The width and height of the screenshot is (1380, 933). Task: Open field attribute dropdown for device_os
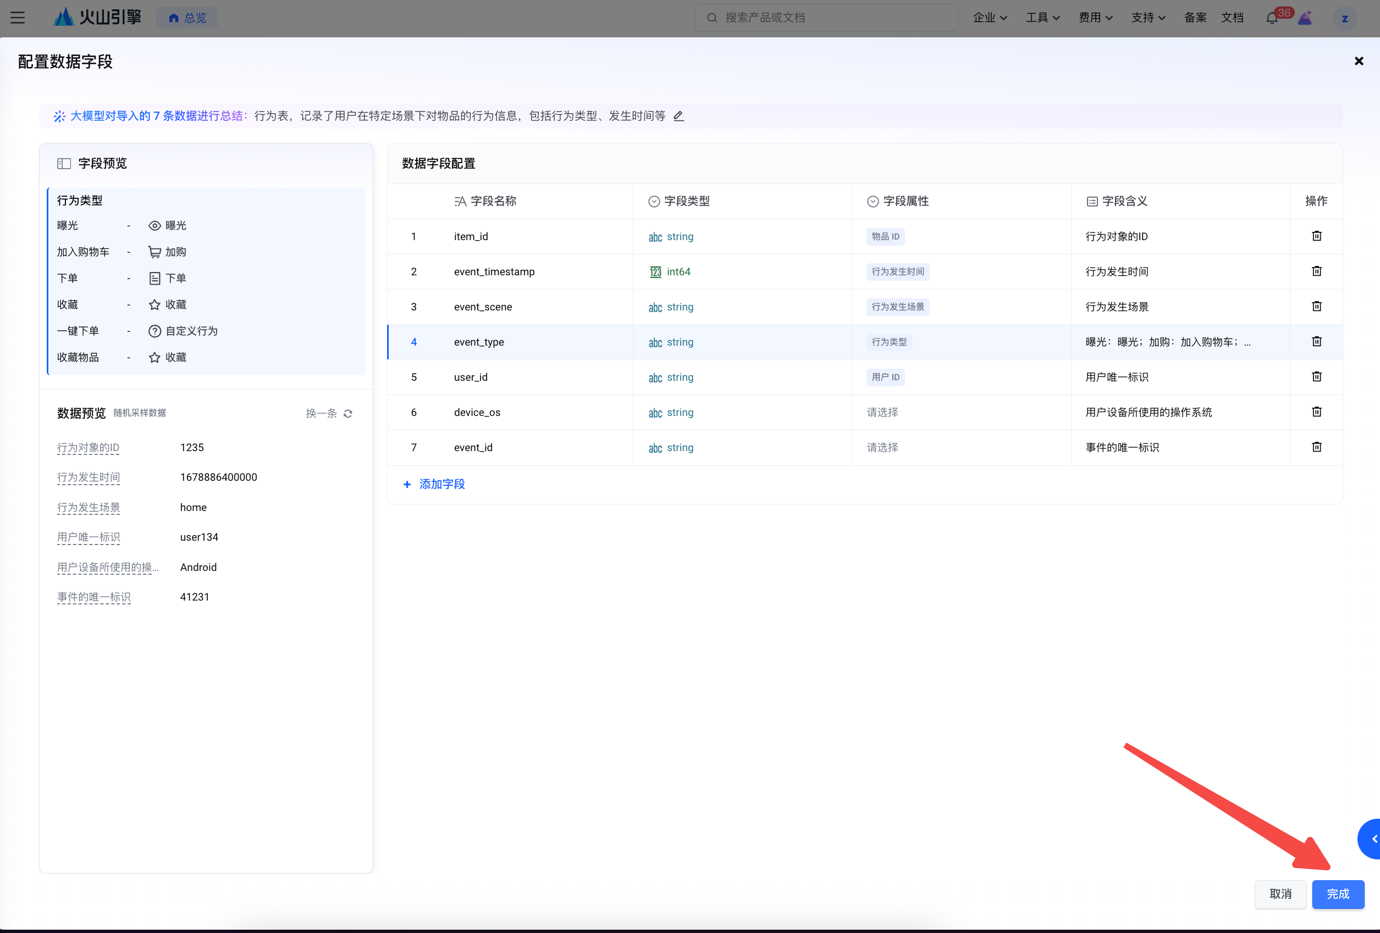coord(882,413)
